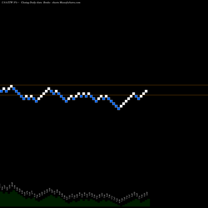Viewport: 208px width, 208px height.
Task: Click the "MunafaSutra.com" text in the header
Action: pos(70,2)
